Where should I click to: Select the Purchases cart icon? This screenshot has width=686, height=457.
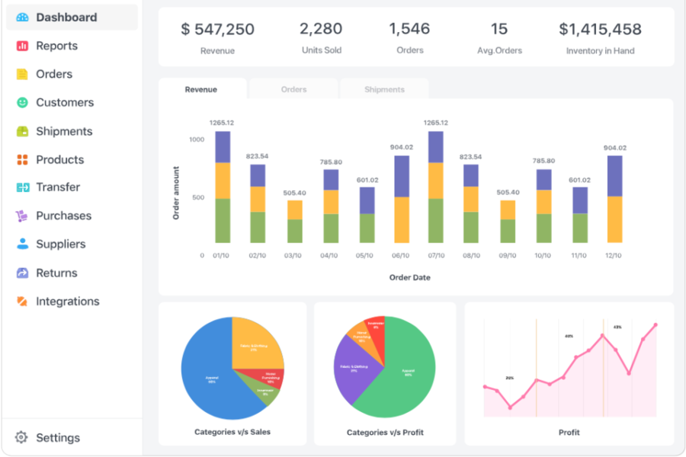23,216
